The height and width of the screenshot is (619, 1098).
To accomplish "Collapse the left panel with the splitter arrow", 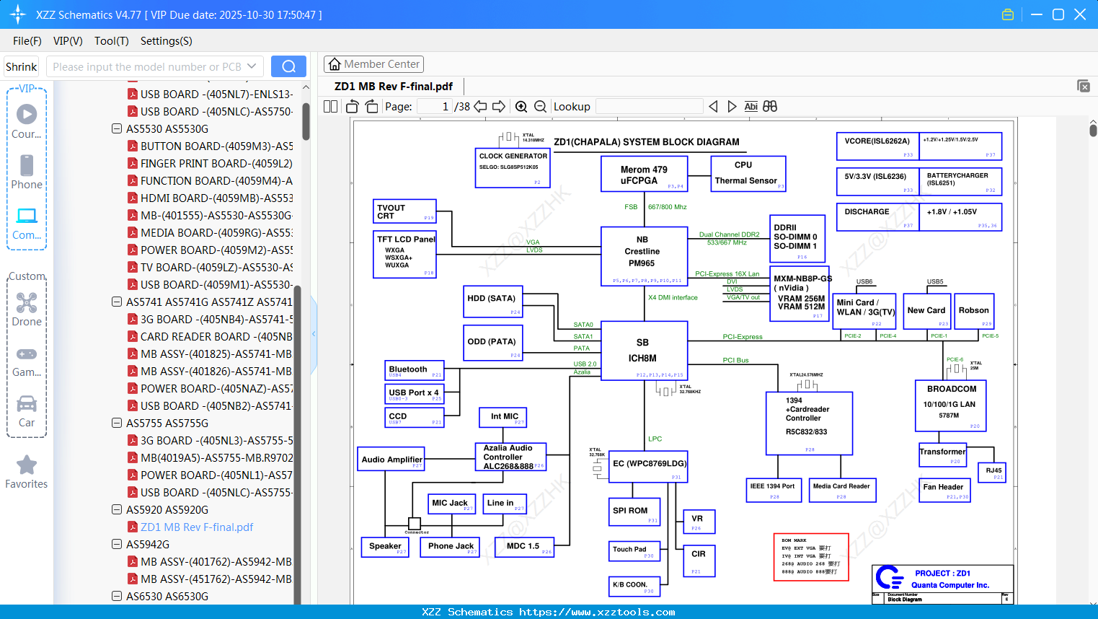I will tap(314, 333).
